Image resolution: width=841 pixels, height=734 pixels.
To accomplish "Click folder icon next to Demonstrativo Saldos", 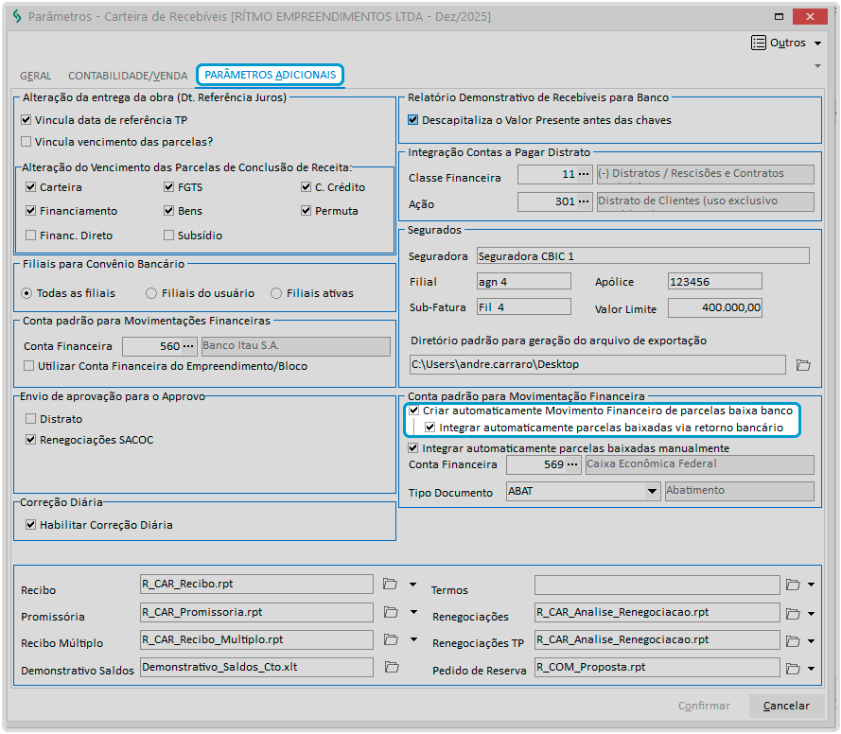I will point(390,667).
